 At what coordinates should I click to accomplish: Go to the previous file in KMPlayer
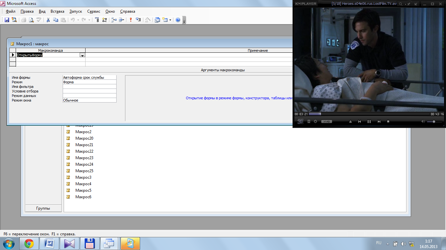359,121
